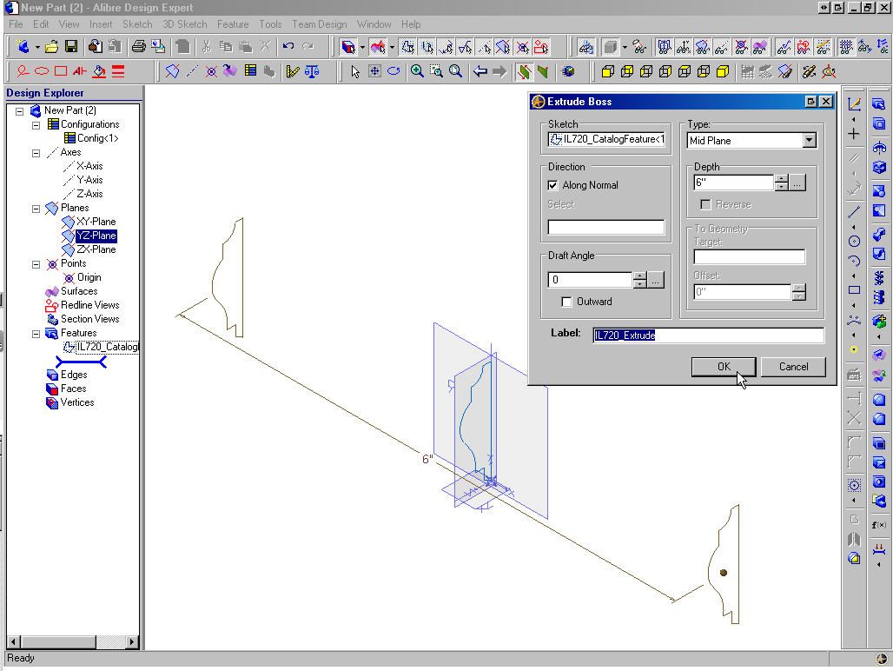The height and width of the screenshot is (671, 893).
Task: Activate the Zoom Window tool
Action: click(x=435, y=71)
